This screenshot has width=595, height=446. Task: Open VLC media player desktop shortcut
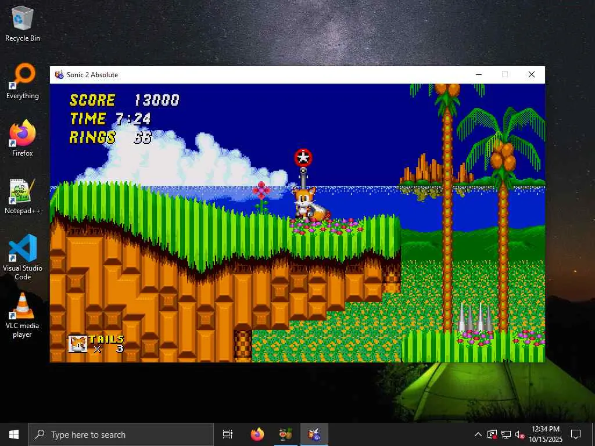[23, 315]
